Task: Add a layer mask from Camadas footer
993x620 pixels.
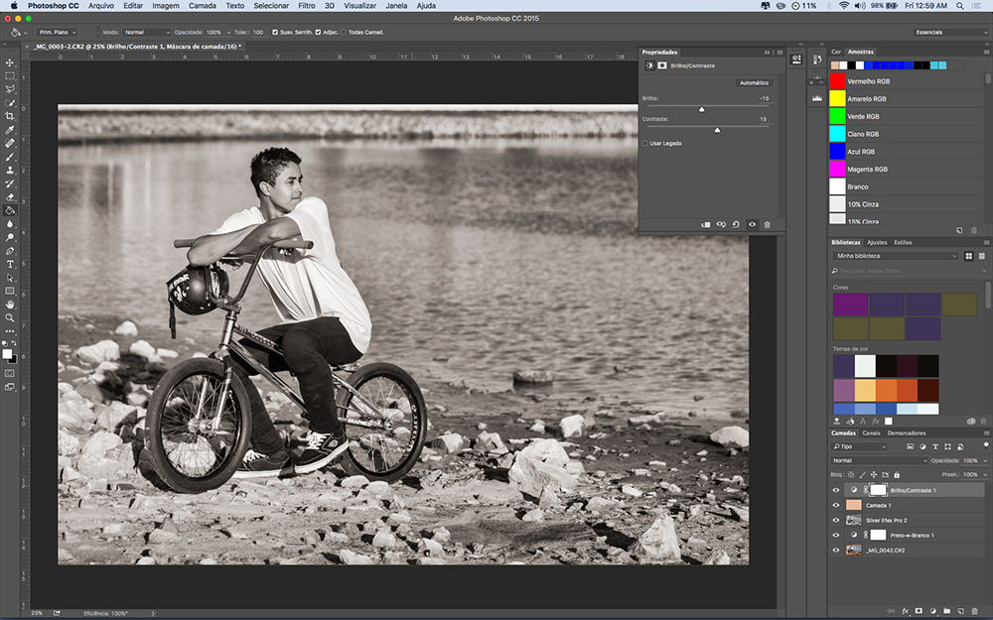Action: coord(919,610)
